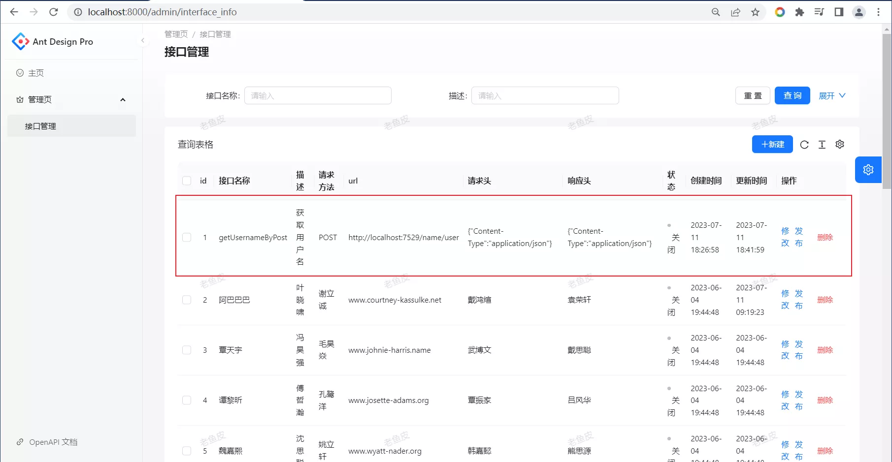
Task: Click 删除 for getUsernameByPost row
Action: pyautogui.click(x=825, y=237)
